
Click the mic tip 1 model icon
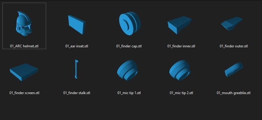(128, 70)
